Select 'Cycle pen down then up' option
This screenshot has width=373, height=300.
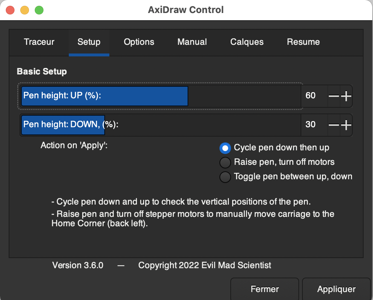225,148
